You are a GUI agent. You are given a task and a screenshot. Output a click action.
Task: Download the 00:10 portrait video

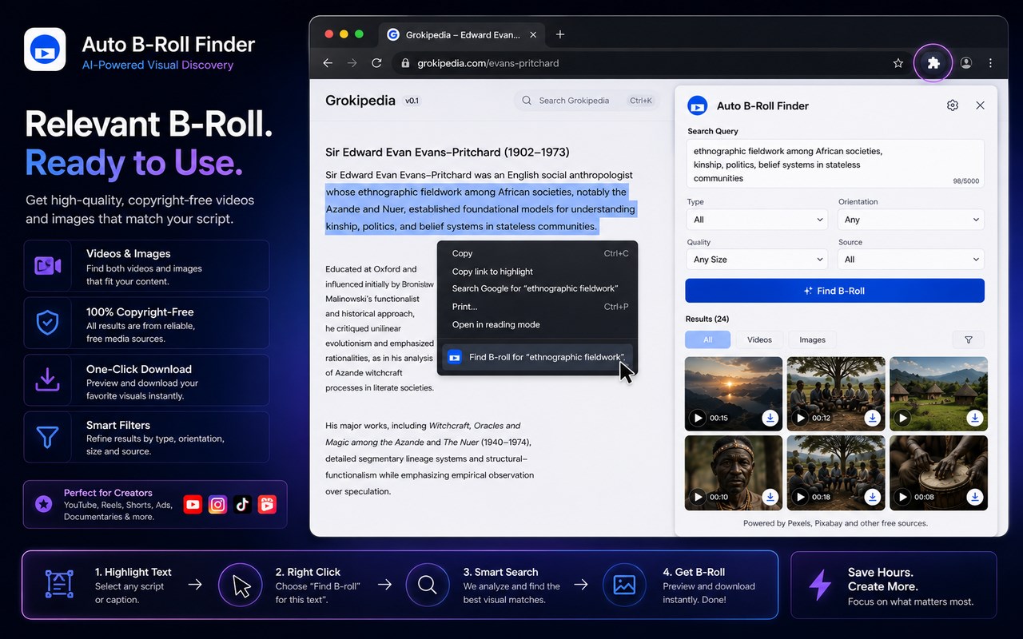770,497
